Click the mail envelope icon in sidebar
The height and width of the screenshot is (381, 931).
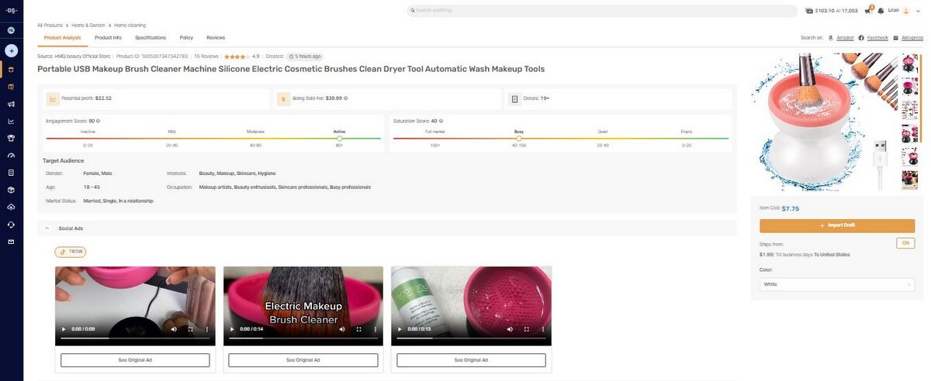pos(11,242)
